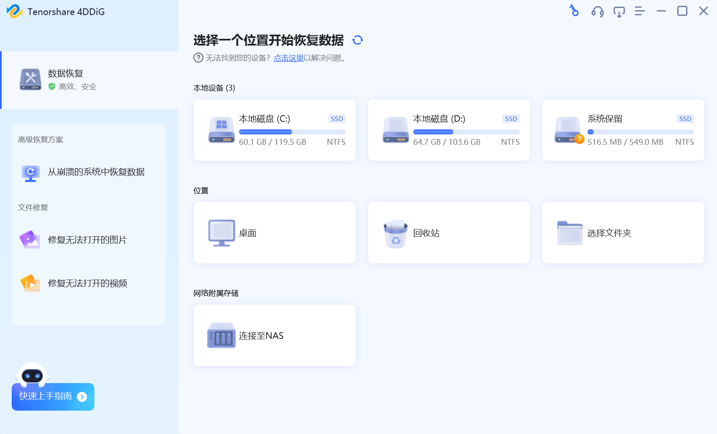Click NTFS label on D: drive card
Screen dimensions: 717x434
click(x=510, y=142)
